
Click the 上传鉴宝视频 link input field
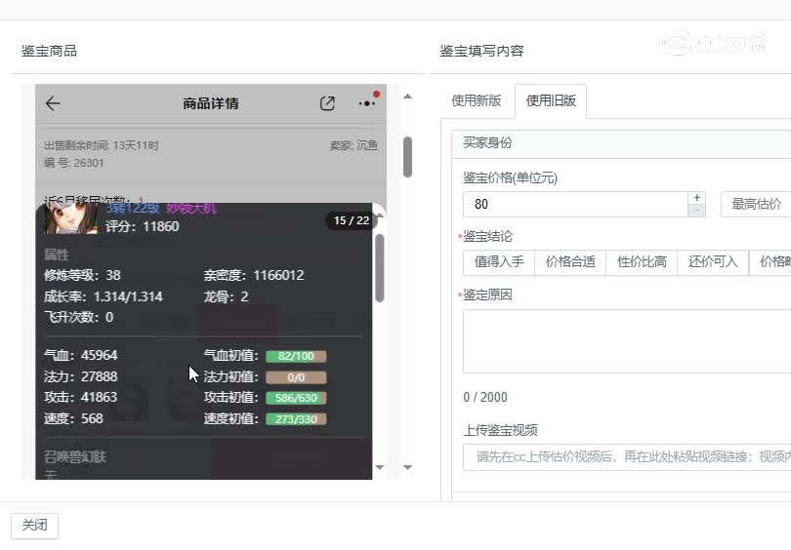coord(627,456)
